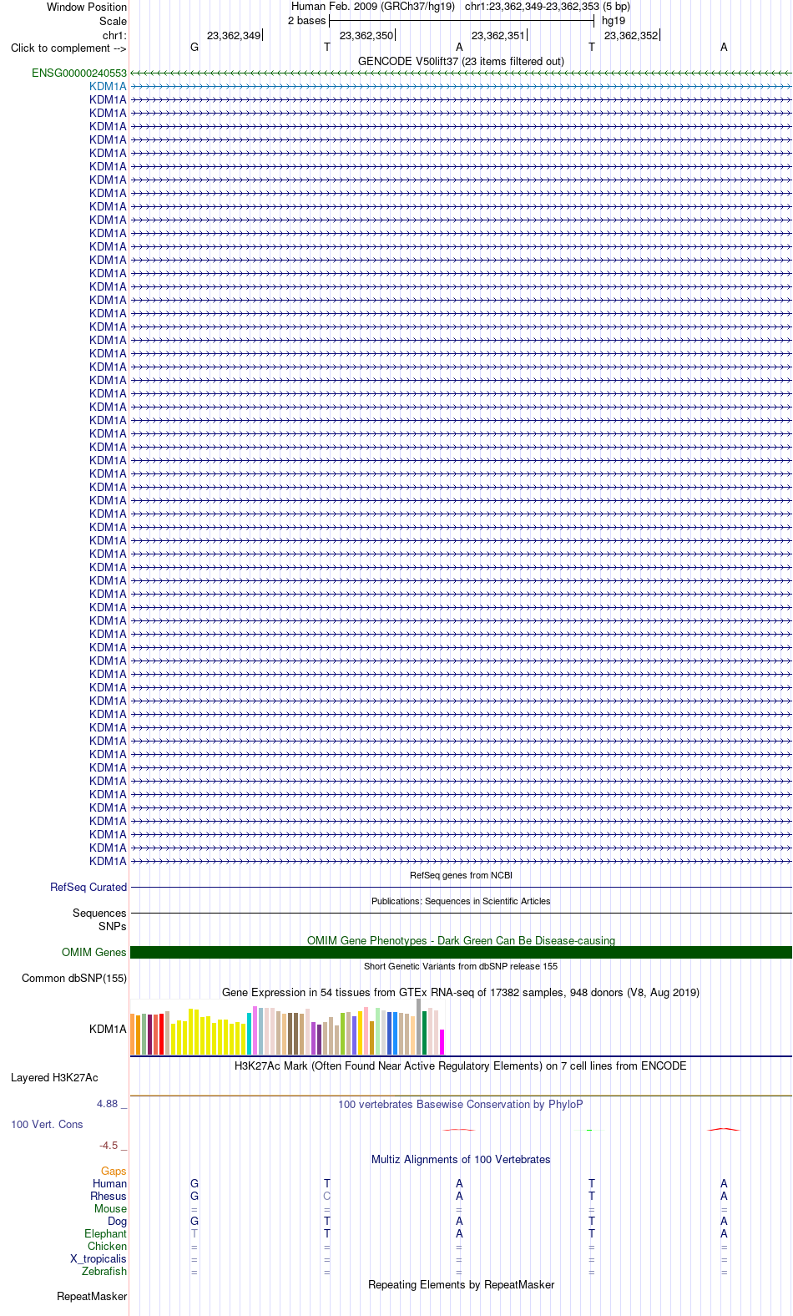
Task: Click the OMIM Gene Phenotypes track title
Action: pyautogui.click(x=461, y=941)
